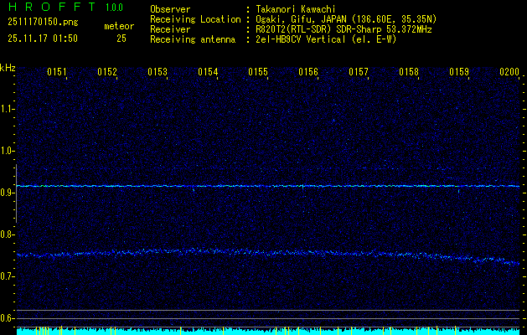Click the kHz axis unit label
The height and width of the screenshot is (335, 527).
8,67
